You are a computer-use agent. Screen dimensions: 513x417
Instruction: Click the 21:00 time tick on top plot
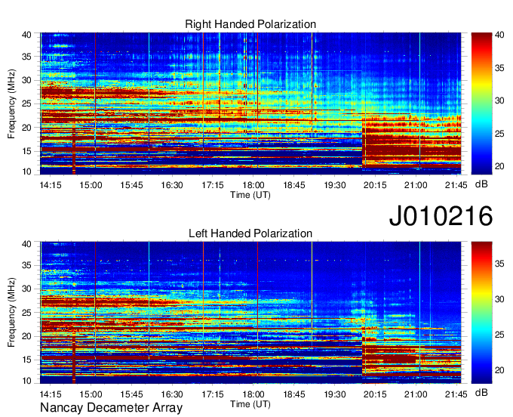[416, 185]
